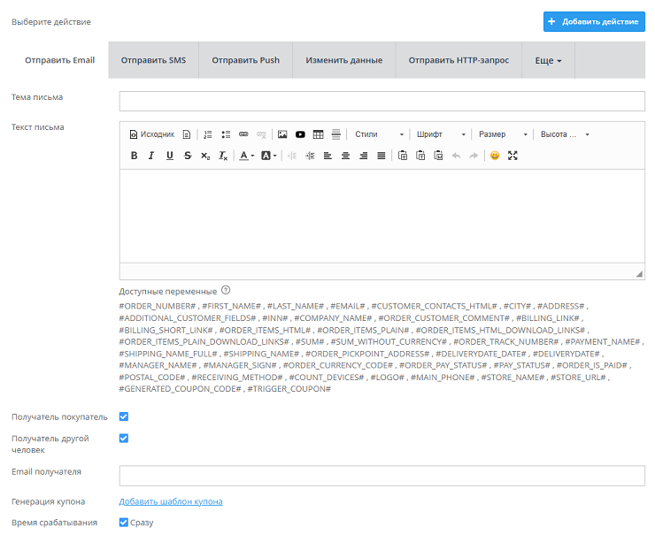
Task: Open the Размер size dropdown
Action: (x=503, y=134)
